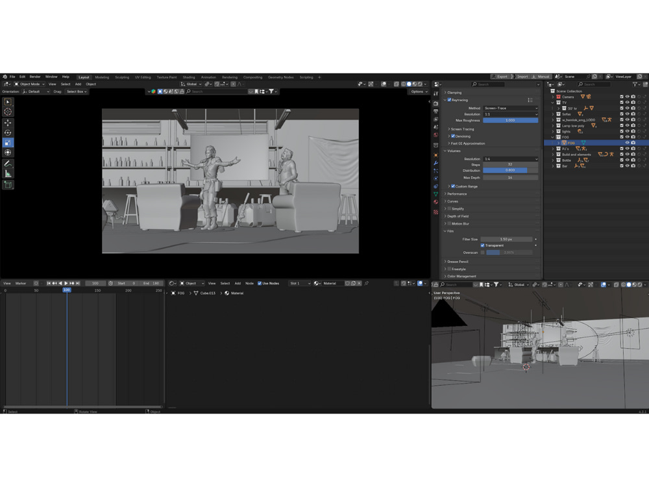
Task: Toggle the Use Nodes checkbox
Action: [260, 284]
